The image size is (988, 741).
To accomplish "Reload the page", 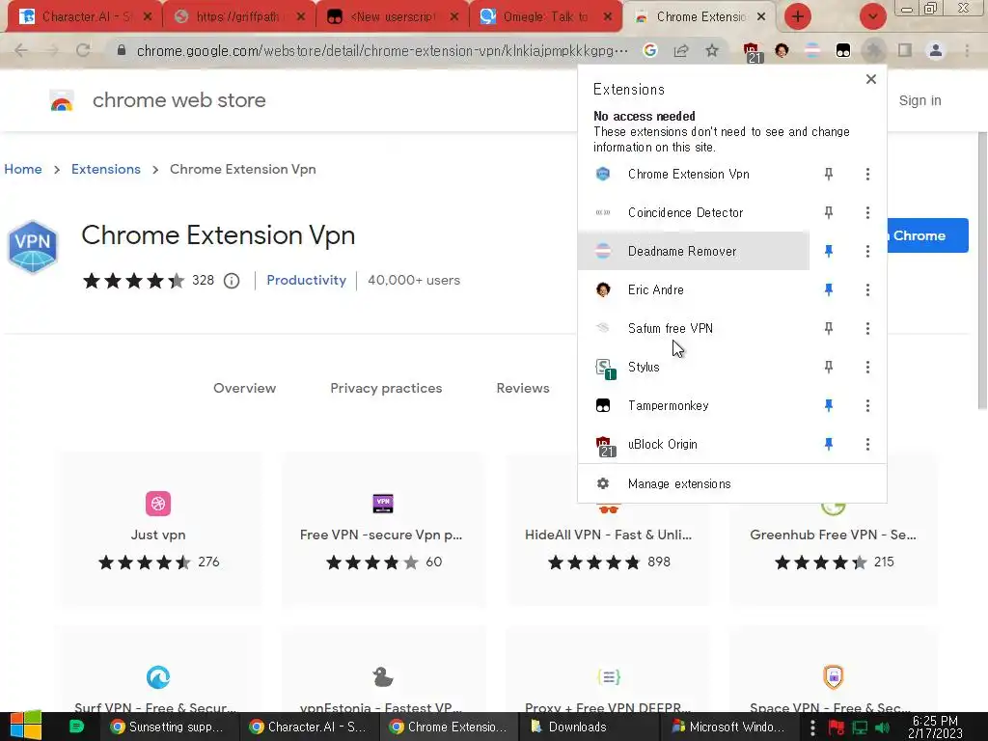I will pyautogui.click(x=83, y=50).
